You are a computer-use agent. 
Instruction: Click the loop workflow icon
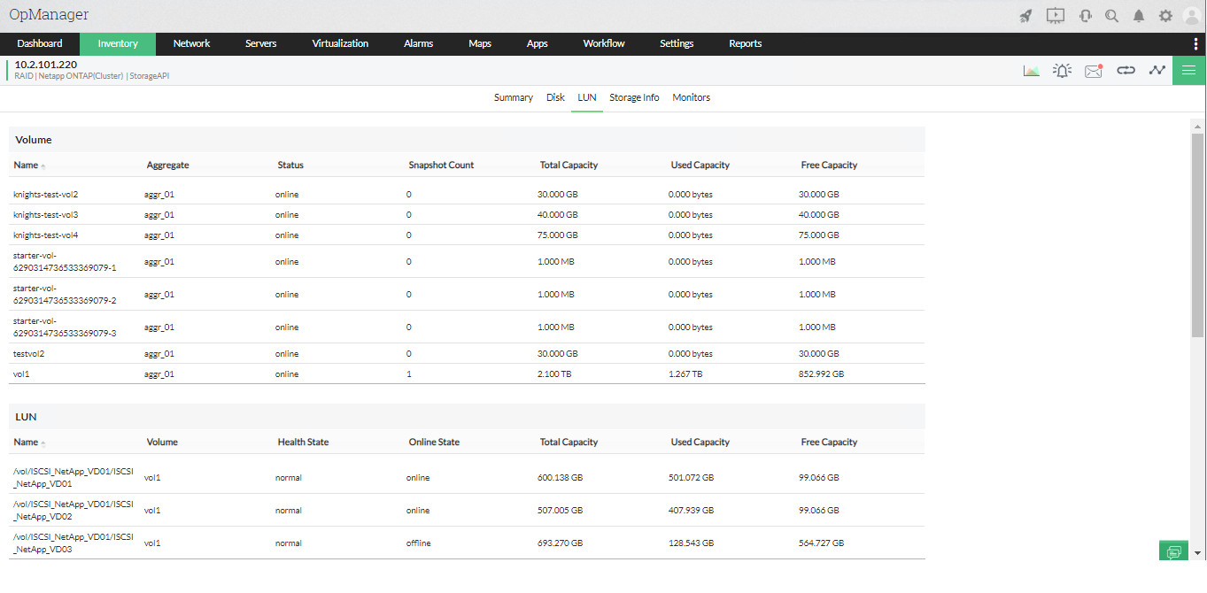[1126, 71]
